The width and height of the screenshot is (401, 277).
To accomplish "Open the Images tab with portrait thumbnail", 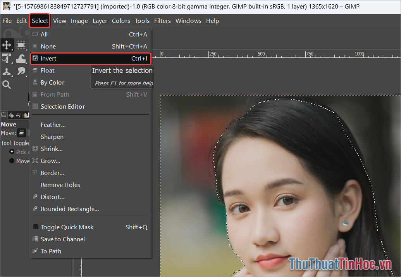I will (x=26, y=115).
